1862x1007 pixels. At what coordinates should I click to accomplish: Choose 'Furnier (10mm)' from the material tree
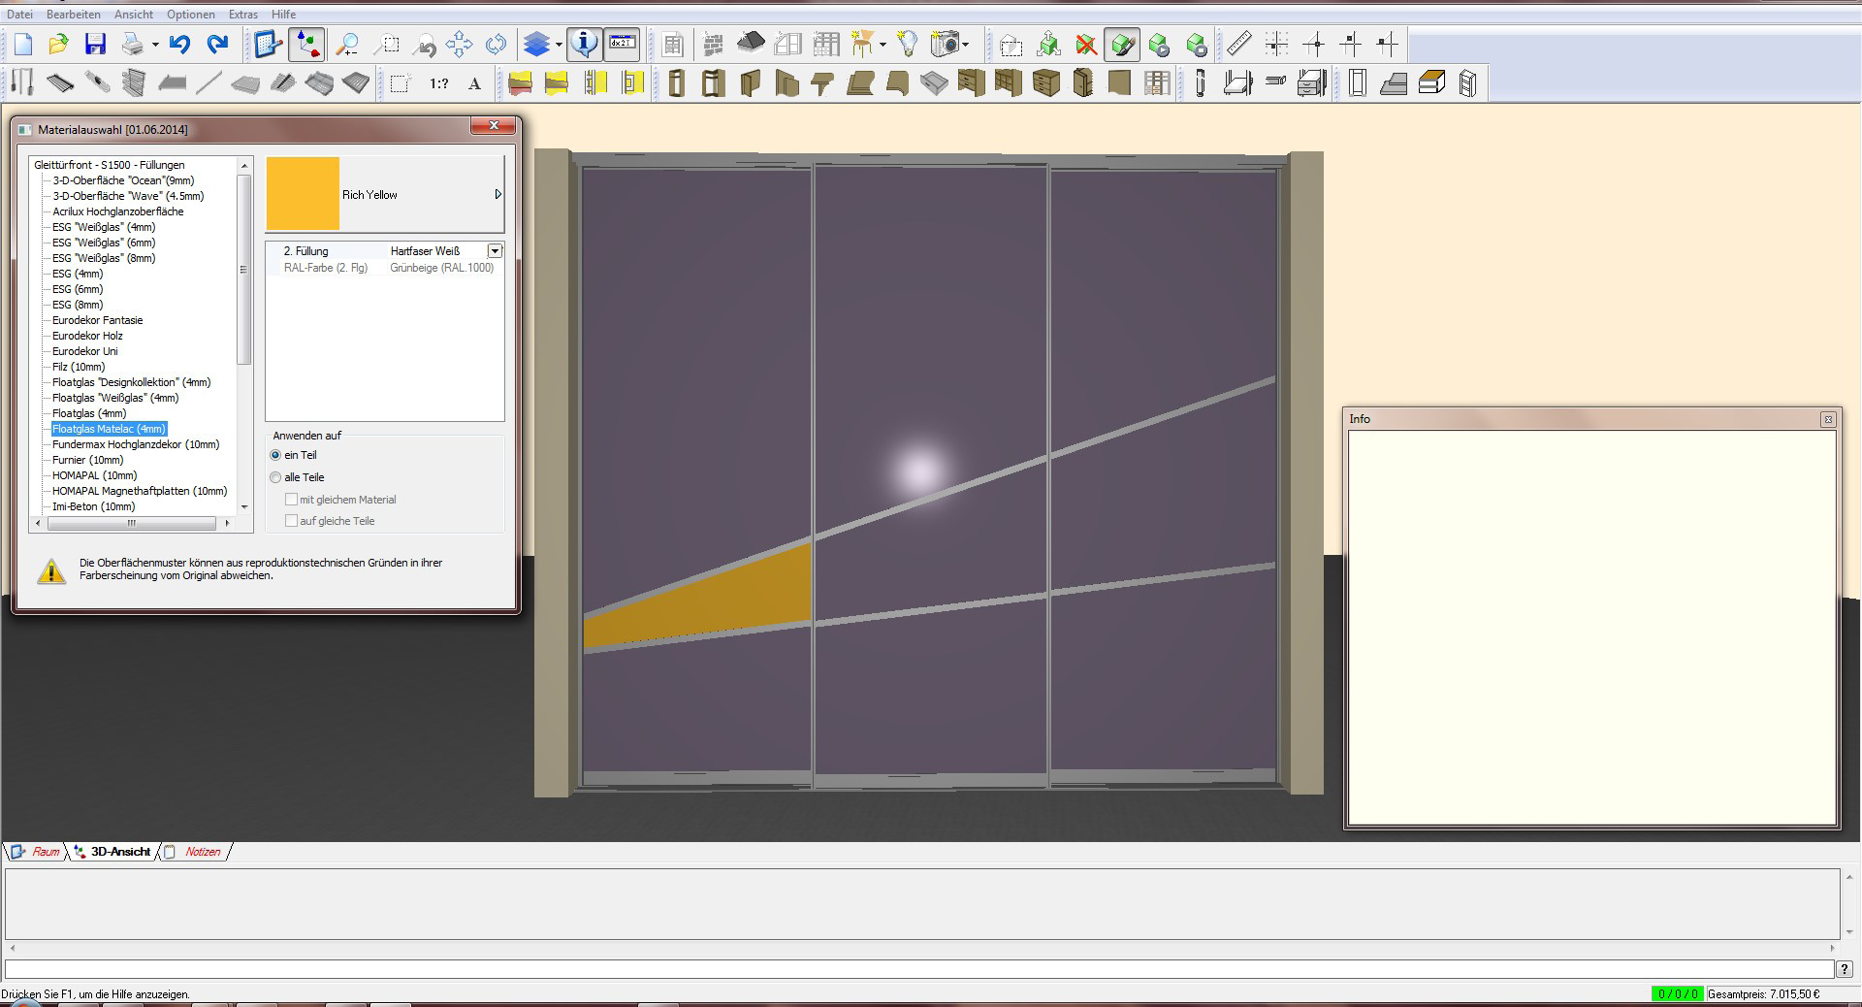pos(87,460)
